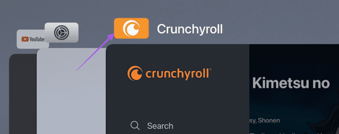Click the orange Crunchyroll circle logo in sidebar
The width and height of the screenshot is (339, 134).
pyautogui.click(x=135, y=73)
